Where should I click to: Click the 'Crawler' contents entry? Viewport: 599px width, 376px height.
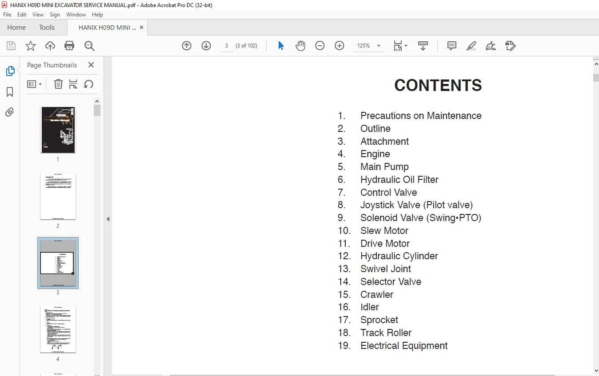coord(377,295)
